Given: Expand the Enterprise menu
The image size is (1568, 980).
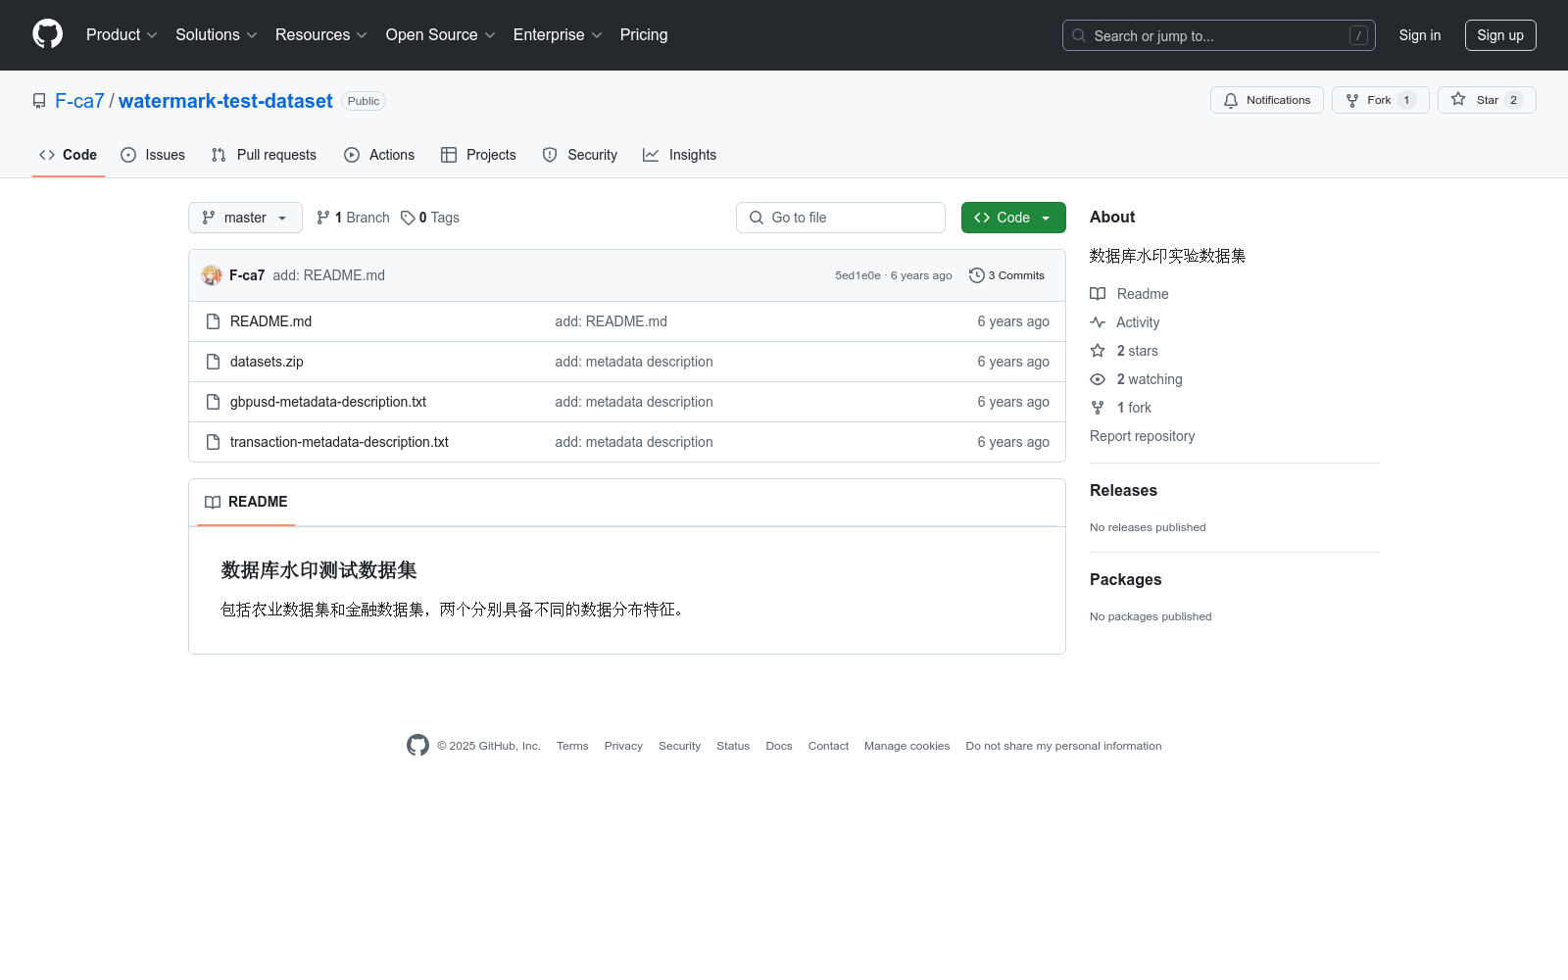Looking at the screenshot, I should (558, 35).
